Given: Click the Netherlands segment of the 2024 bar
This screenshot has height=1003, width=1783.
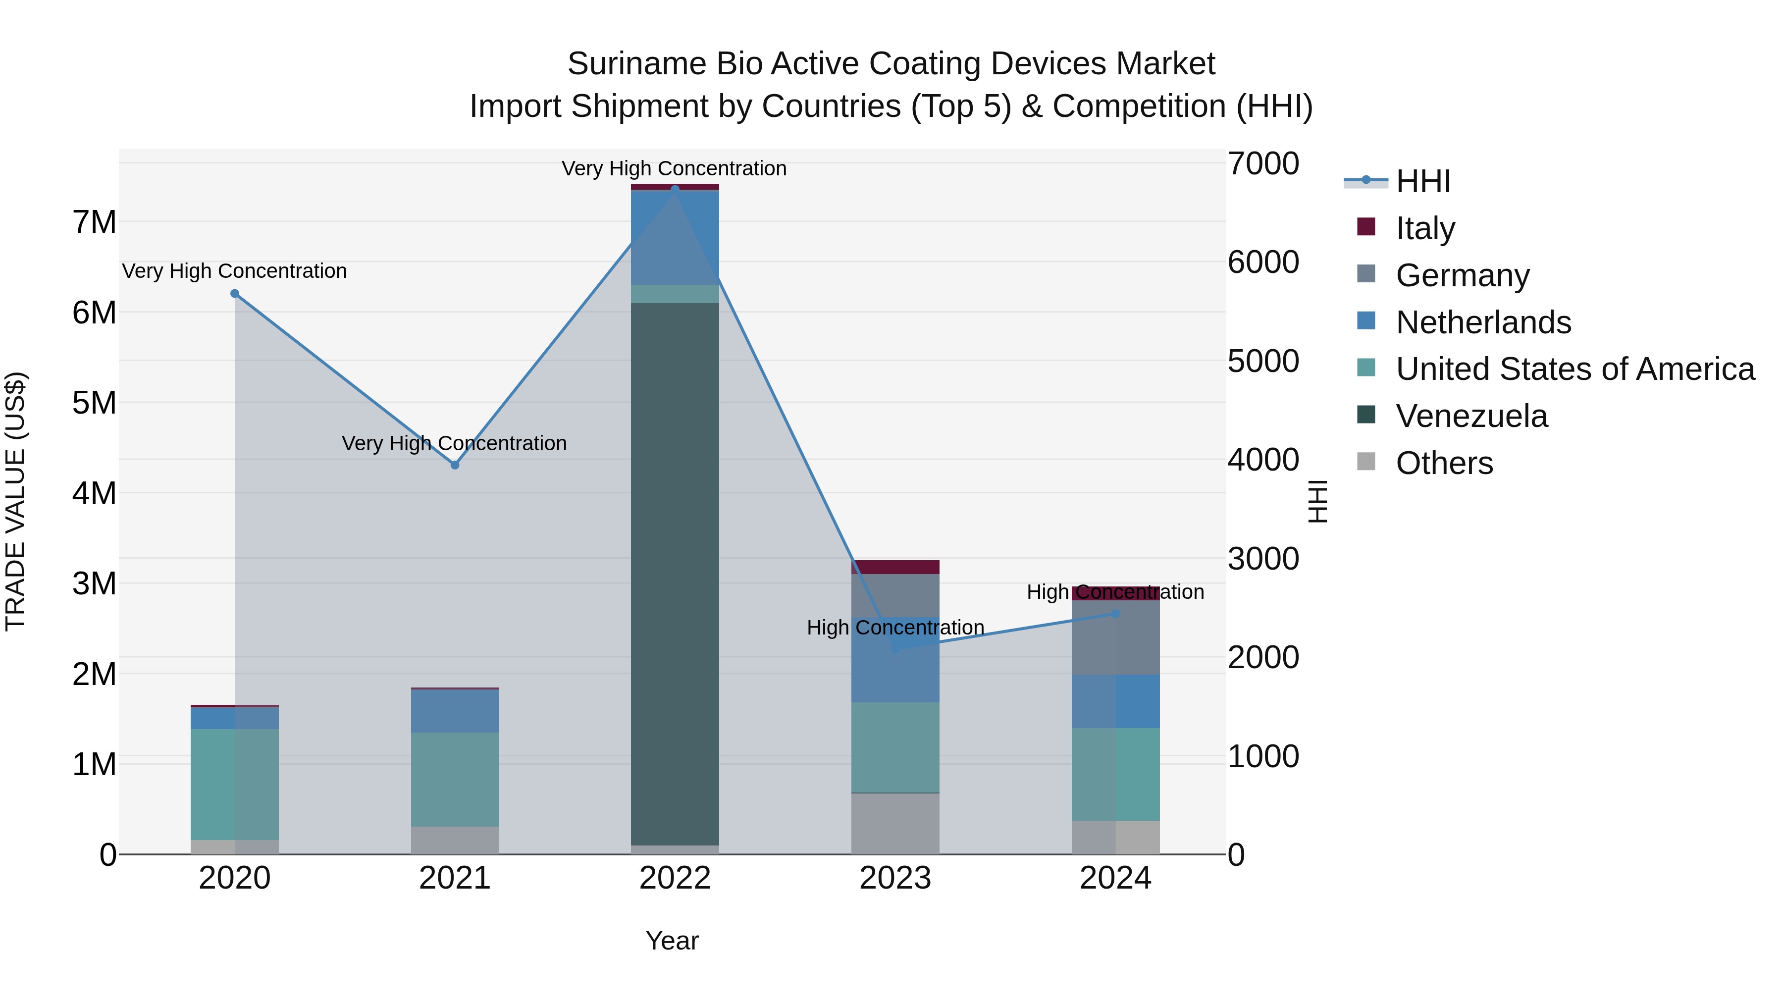Looking at the screenshot, I should click(x=1116, y=701).
